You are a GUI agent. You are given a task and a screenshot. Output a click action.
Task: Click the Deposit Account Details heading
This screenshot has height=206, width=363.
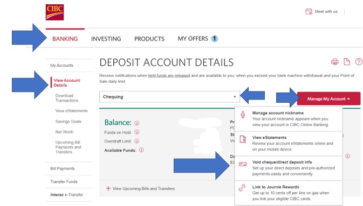click(167, 62)
